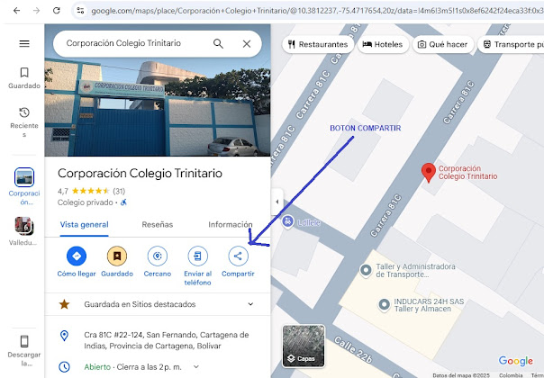Clear search with the X button
This screenshot has width=544, height=378.
point(247,44)
